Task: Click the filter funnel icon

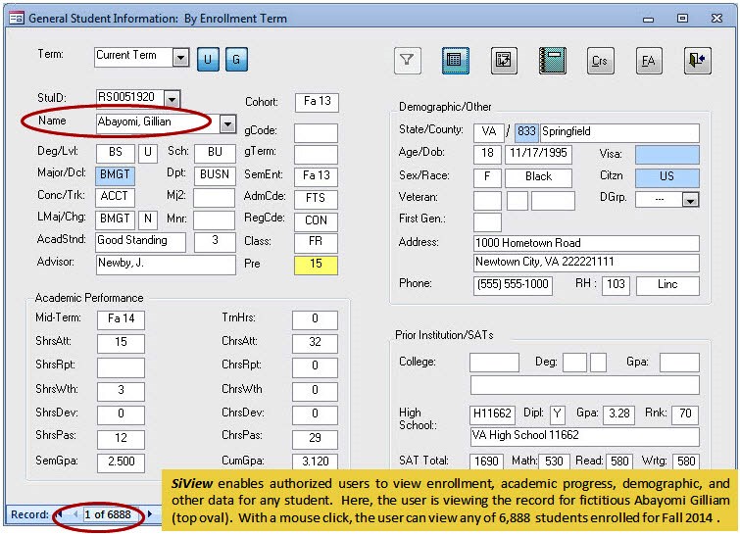Action: (x=408, y=60)
